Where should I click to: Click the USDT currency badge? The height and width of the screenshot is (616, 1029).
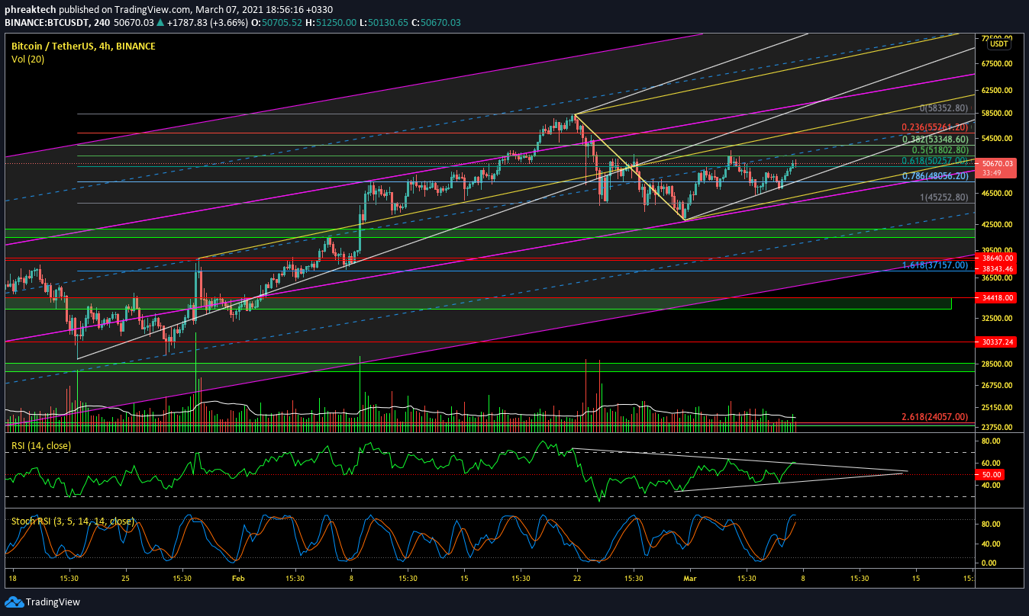[999, 44]
